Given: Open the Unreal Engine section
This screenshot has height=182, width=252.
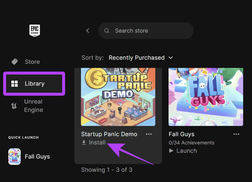Looking at the screenshot, I should [34, 106].
